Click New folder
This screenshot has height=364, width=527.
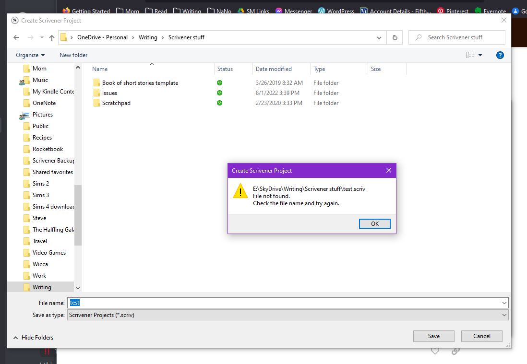pyautogui.click(x=73, y=55)
